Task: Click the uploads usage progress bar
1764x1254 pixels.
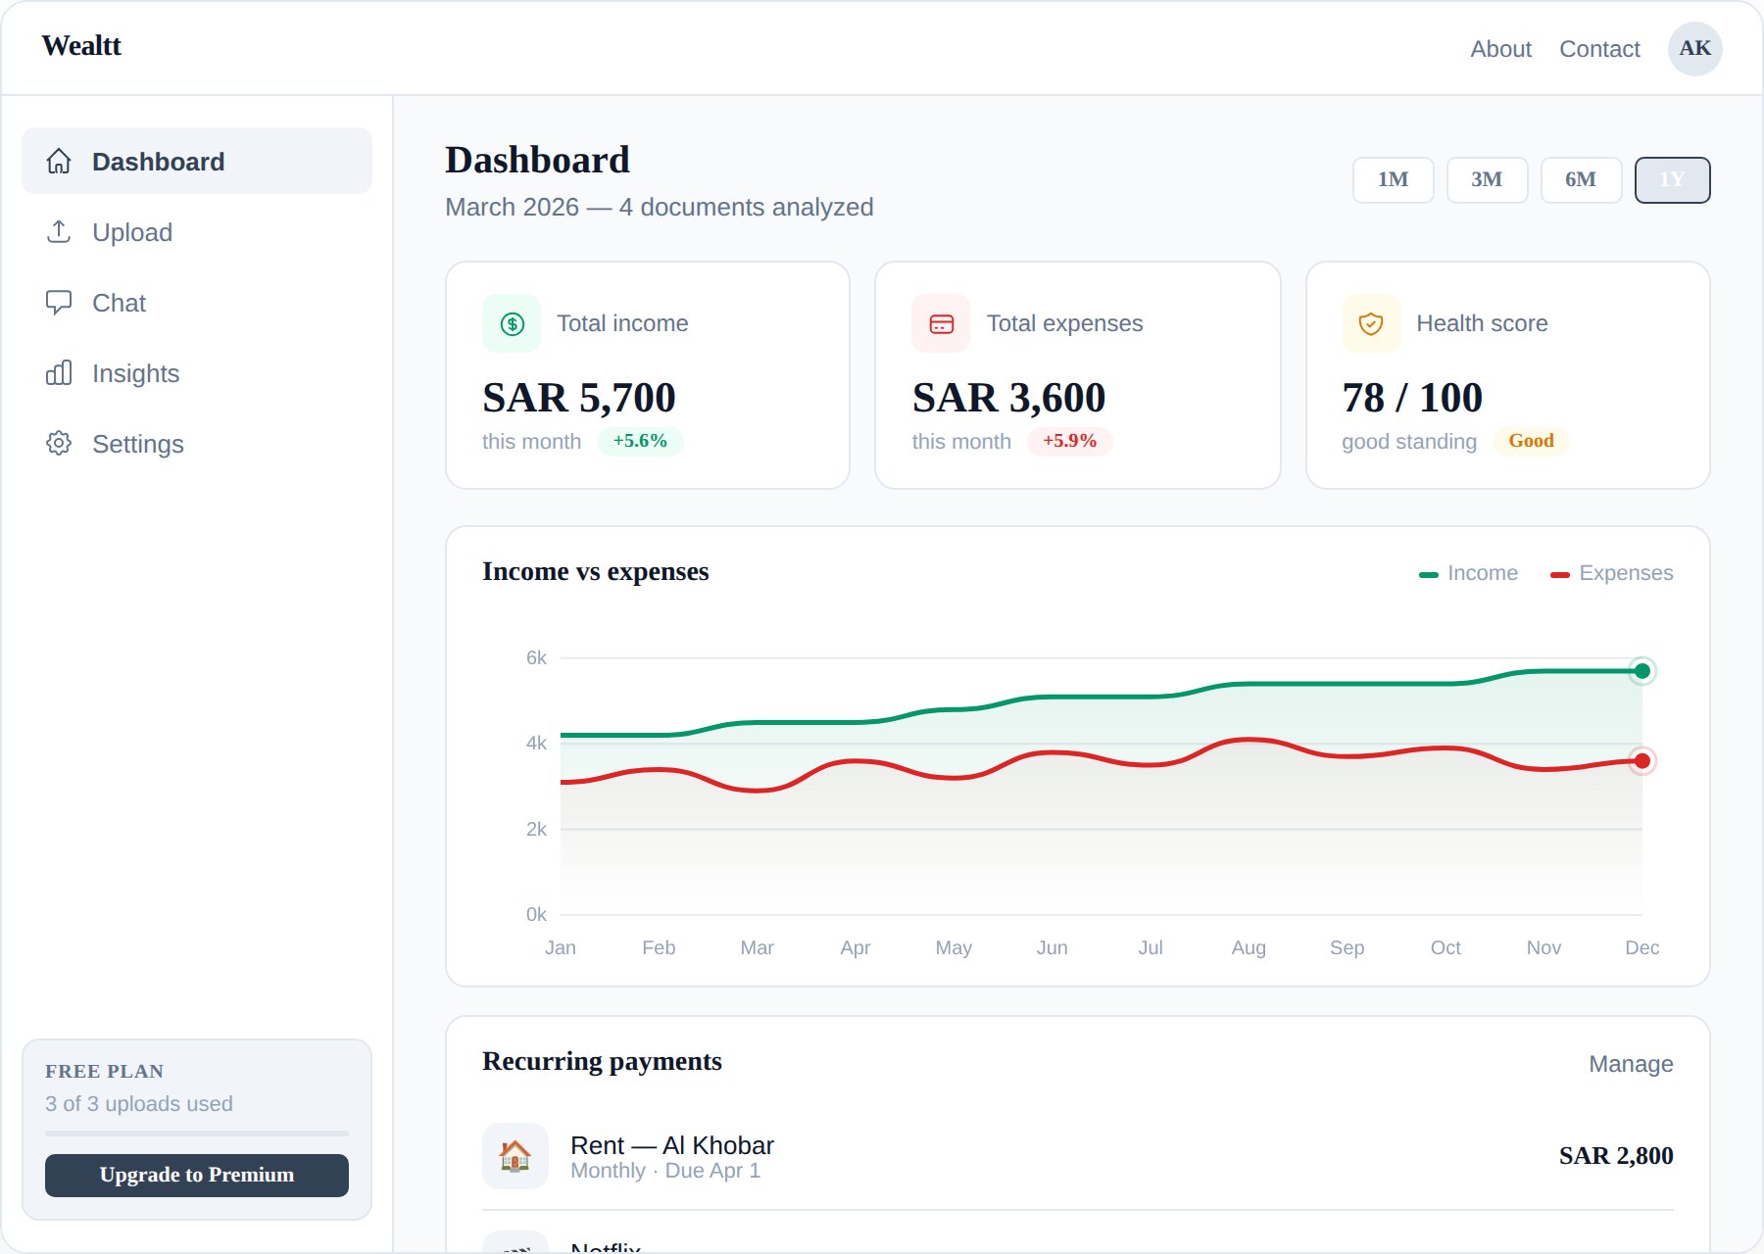Action: pos(196,1133)
